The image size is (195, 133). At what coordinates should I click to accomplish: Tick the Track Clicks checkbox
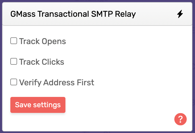[x=14, y=61]
